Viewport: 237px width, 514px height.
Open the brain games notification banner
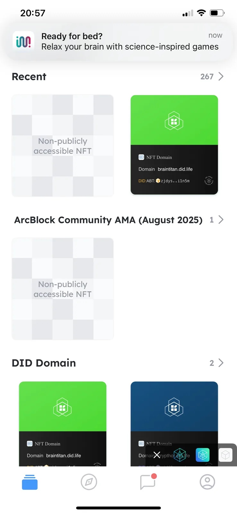click(x=119, y=42)
